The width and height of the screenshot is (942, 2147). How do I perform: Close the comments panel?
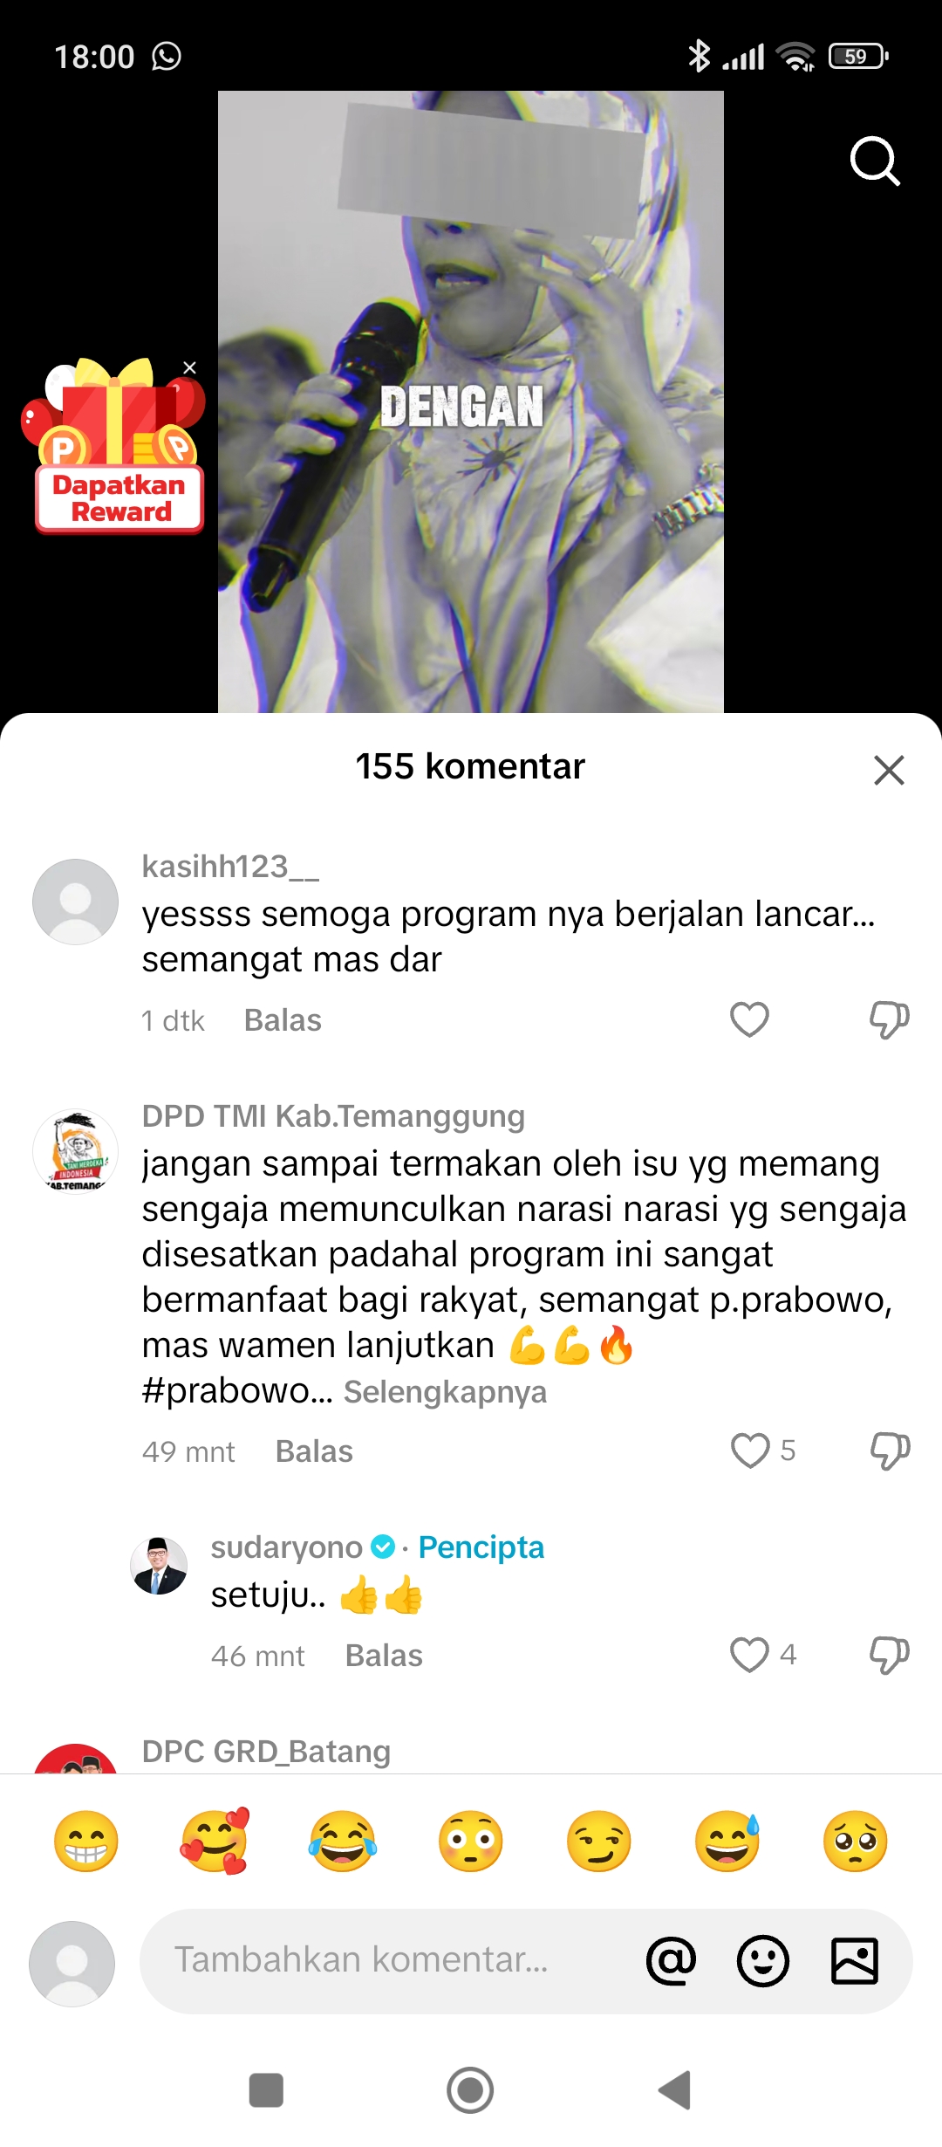[x=889, y=770]
